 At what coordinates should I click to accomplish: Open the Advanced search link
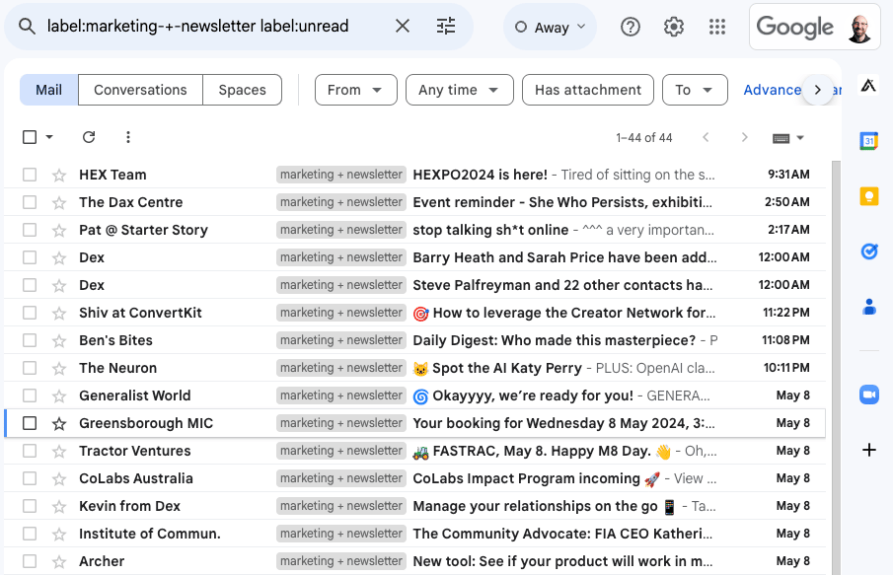click(x=773, y=90)
